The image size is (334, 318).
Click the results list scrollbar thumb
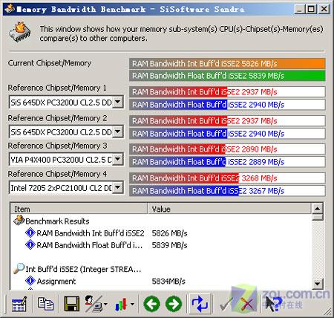[318, 217]
